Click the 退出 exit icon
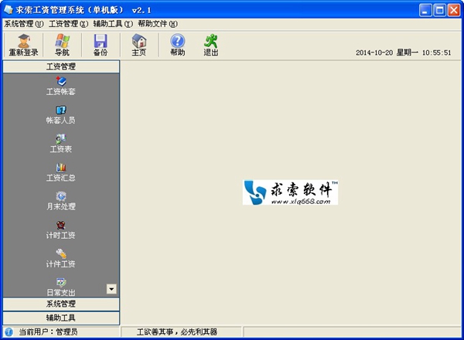Viewport: 464px width, 340px height. pyautogui.click(x=210, y=44)
